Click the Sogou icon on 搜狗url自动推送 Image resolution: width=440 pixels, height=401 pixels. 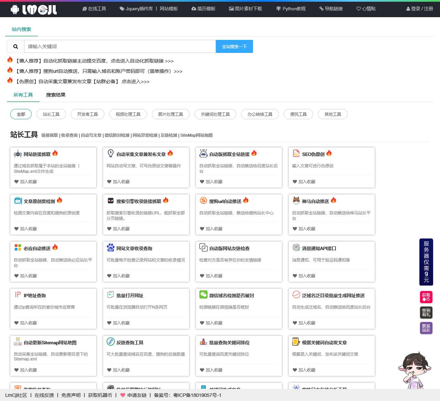(203, 200)
